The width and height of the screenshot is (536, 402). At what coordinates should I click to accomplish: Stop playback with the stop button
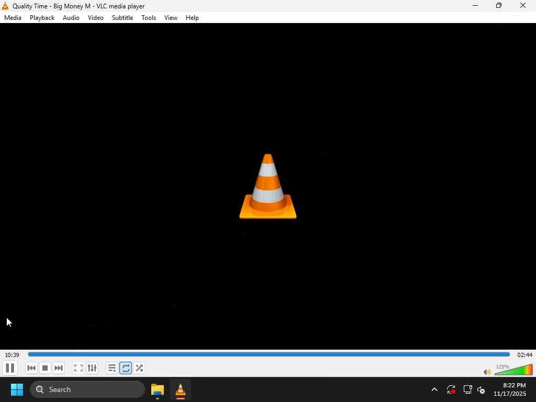click(x=45, y=368)
